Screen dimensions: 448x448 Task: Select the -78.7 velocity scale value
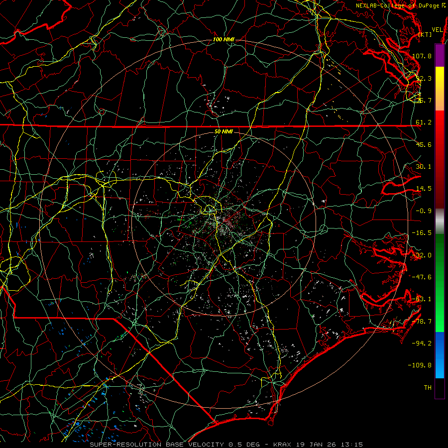tap(422, 322)
